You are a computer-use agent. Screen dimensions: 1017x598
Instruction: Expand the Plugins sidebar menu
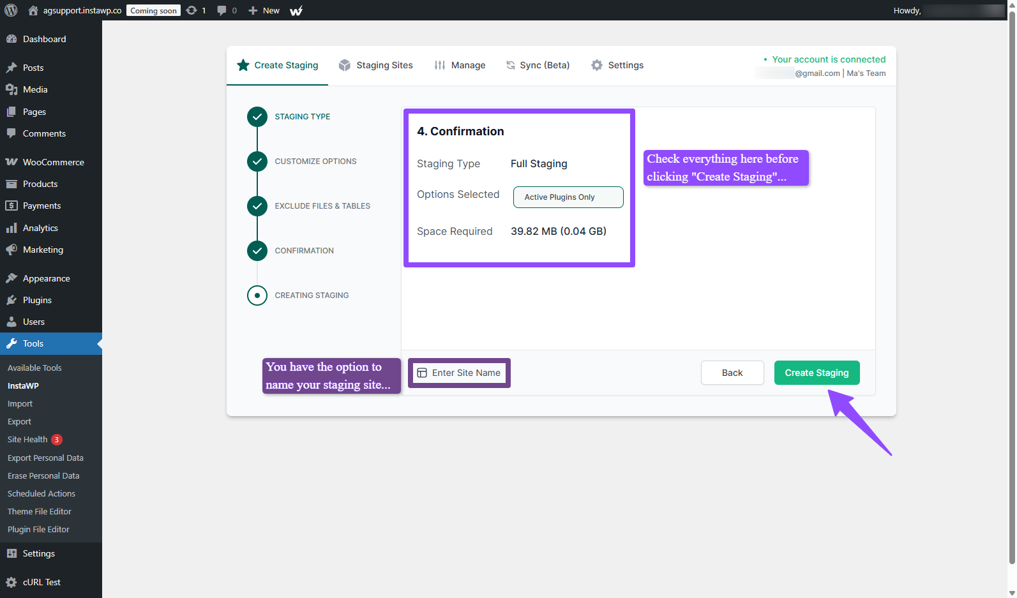[37, 300]
